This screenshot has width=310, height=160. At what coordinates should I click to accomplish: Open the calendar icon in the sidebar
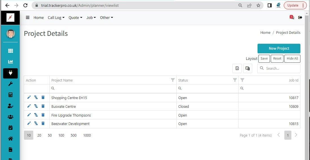10,128
